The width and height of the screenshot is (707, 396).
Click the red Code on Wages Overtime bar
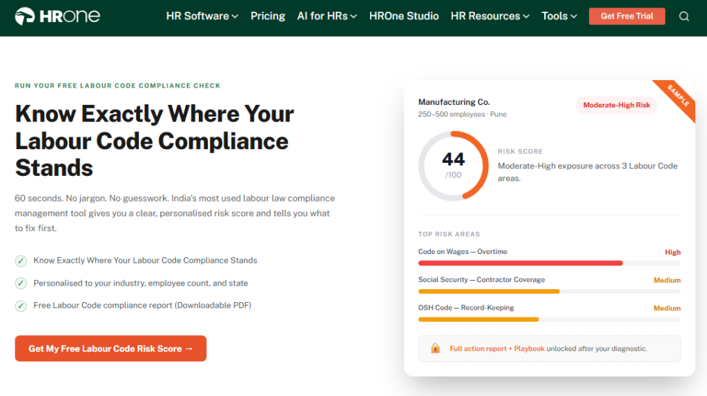(x=521, y=263)
